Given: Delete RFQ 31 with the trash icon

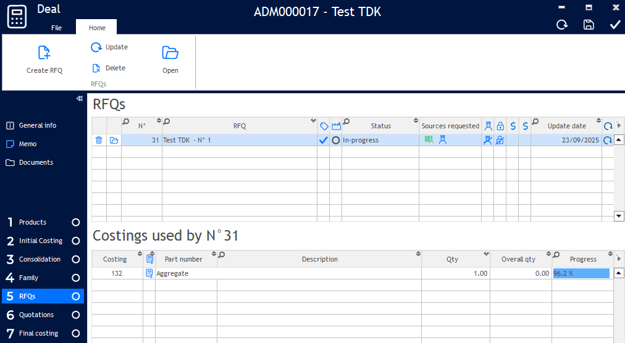Looking at the screenshot, I should (99, 140).
